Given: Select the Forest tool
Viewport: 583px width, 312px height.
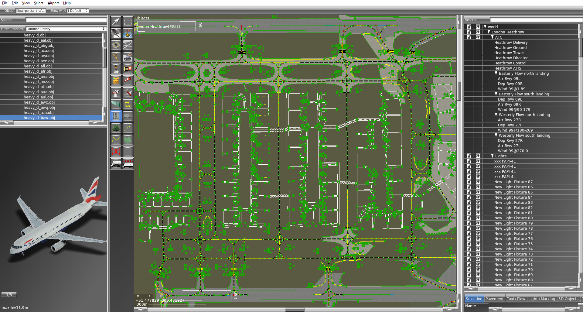Looking at the screenshot, I should tap(116, 128).
